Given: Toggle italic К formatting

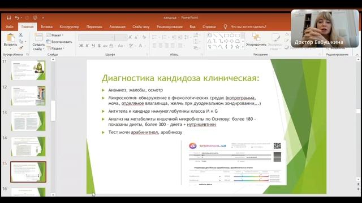Looking at the screenshot, I should [87, 46].
